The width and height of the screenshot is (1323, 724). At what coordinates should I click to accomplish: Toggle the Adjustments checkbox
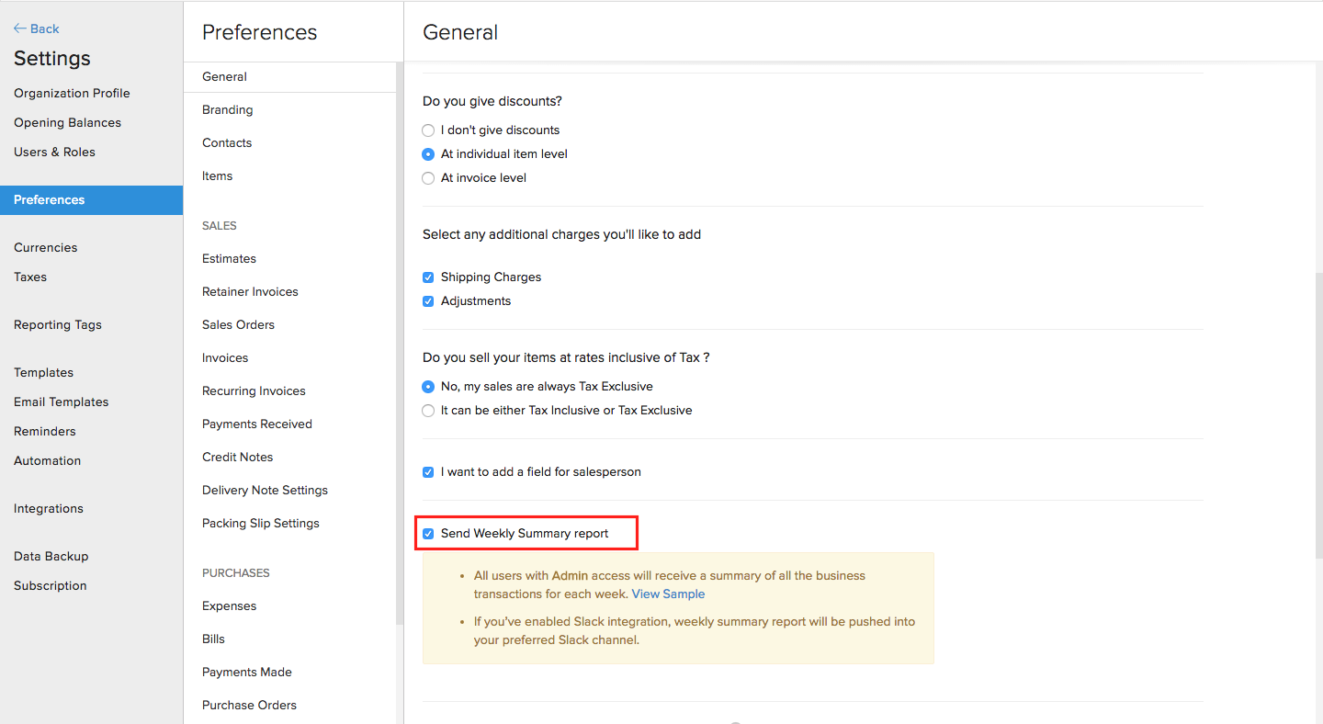[428, 301]
